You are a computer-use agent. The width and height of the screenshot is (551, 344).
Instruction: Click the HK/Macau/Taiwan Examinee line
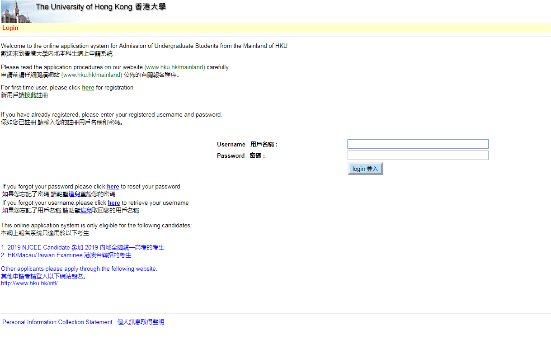point(66,255)
